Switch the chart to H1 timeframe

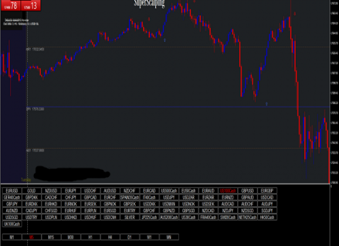[91, 237]
